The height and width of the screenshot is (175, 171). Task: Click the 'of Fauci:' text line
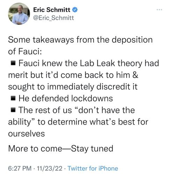pos(25,51)
